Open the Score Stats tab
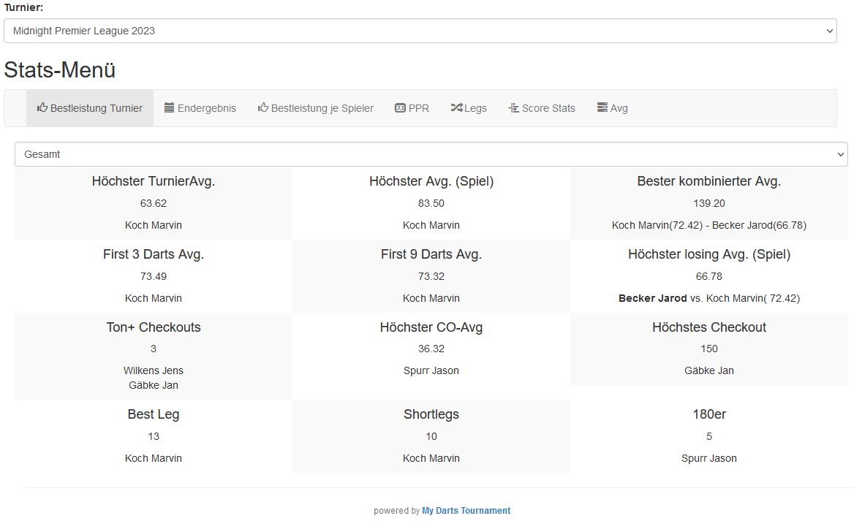854x521 pixels. pos(548,108)
